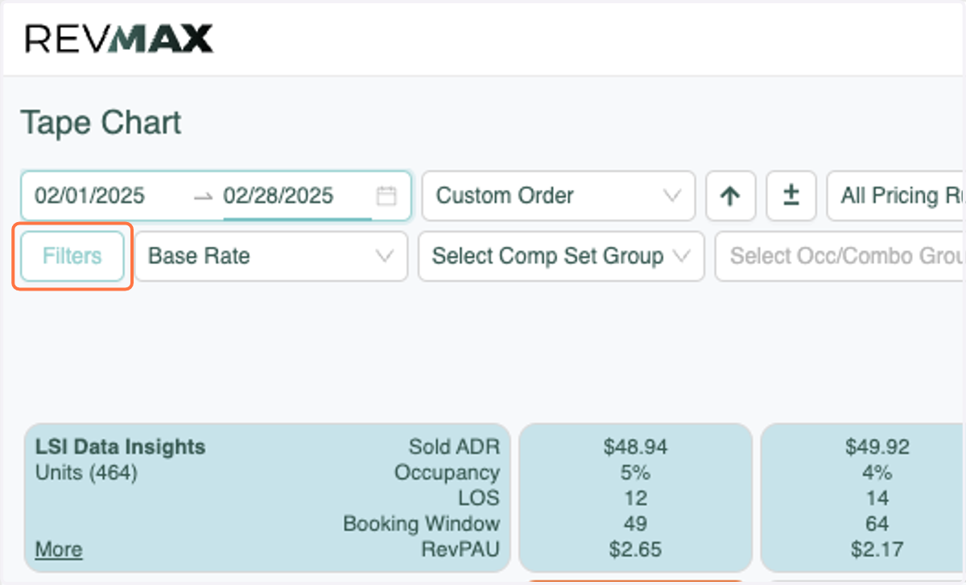Viewport: 966px width, 585px height.
Task: Click the LOS value 12
Action: tap(635, 498)
